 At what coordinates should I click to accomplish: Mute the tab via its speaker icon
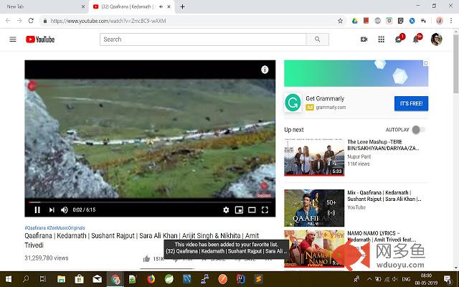(x=161, y=6)
